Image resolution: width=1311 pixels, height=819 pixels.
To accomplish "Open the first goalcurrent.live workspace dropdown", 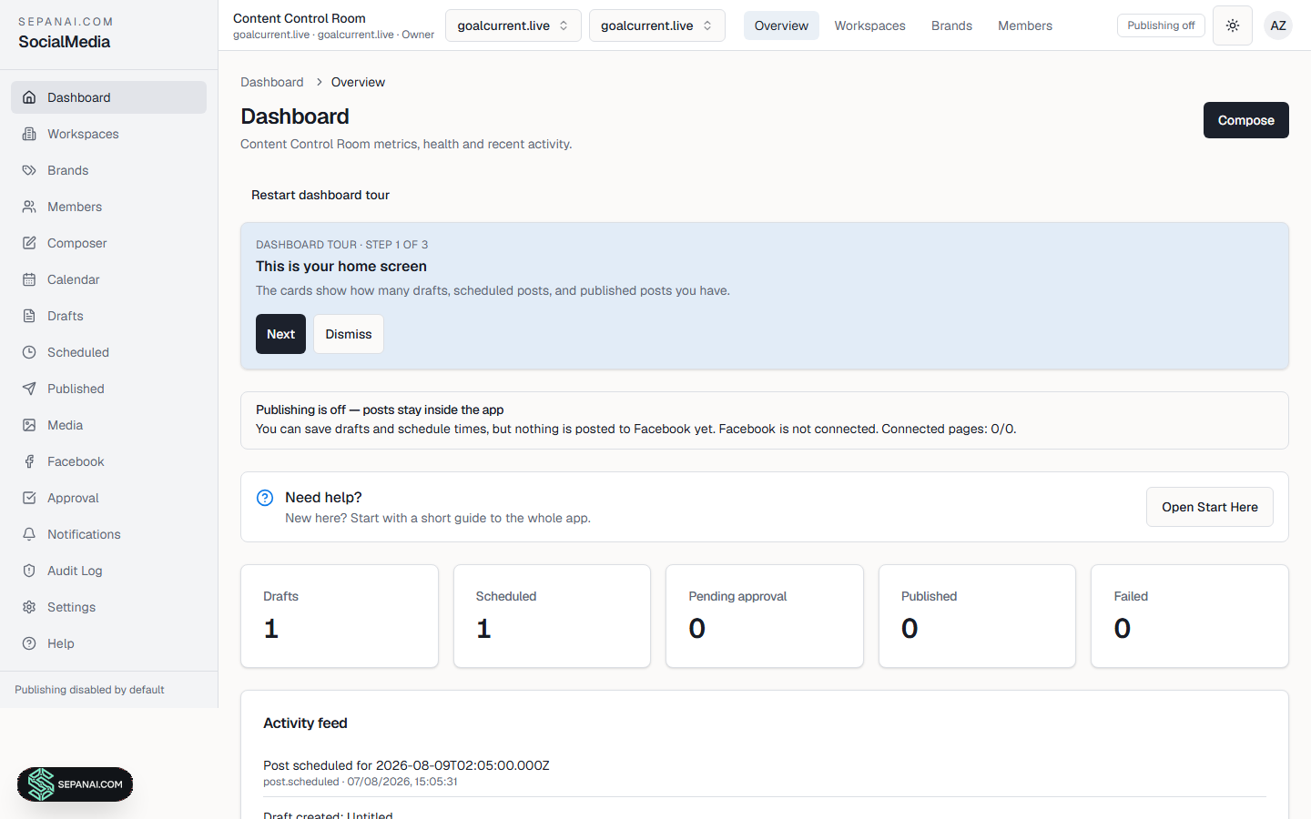I will [x=513, y=25].
